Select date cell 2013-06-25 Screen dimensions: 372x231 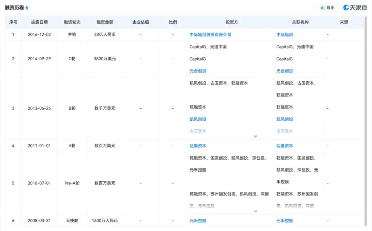pyautogui.click(x=39, y=108)
